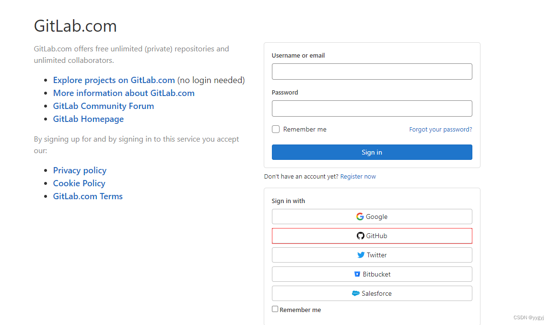
Task: Sign in with the Bitbucket button
Action: coord(372,274)
